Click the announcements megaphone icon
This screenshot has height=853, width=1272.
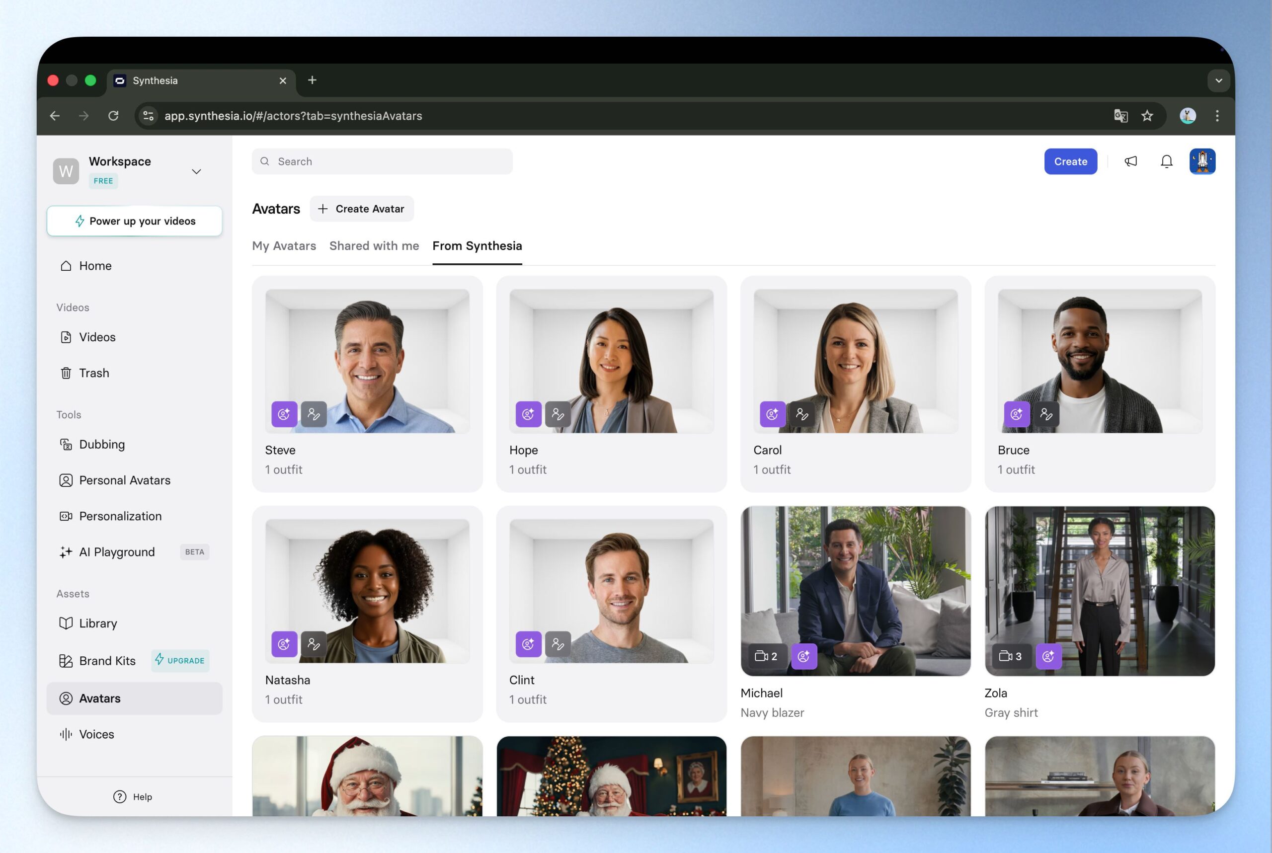tap(1130, 161)
